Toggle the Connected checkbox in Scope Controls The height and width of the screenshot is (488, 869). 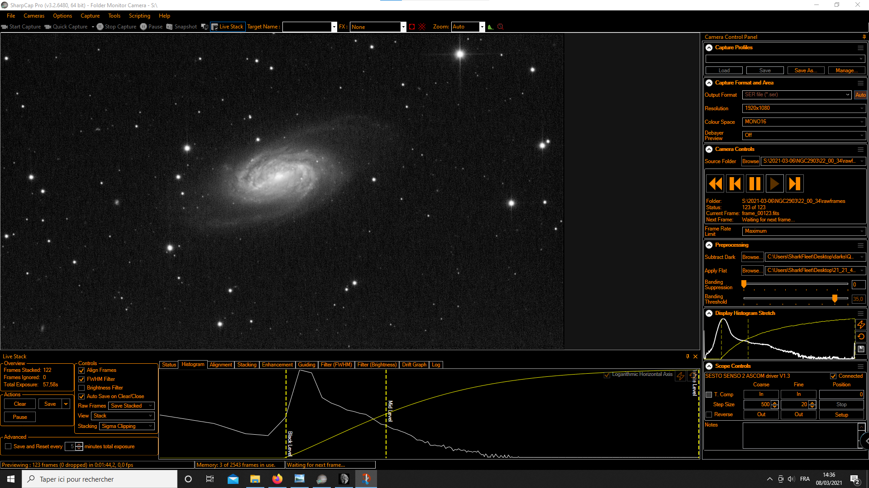[833, 376]
